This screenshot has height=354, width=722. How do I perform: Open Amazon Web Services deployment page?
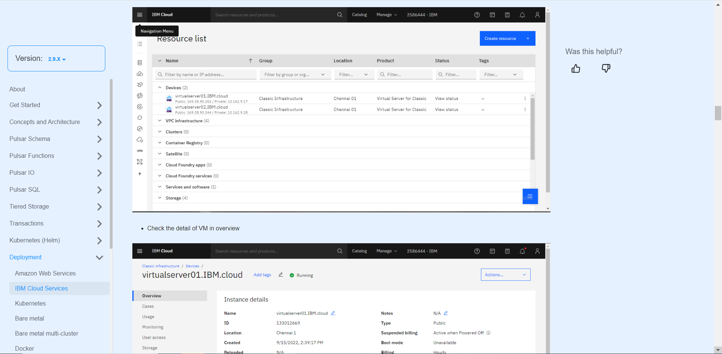click(45, 273)
